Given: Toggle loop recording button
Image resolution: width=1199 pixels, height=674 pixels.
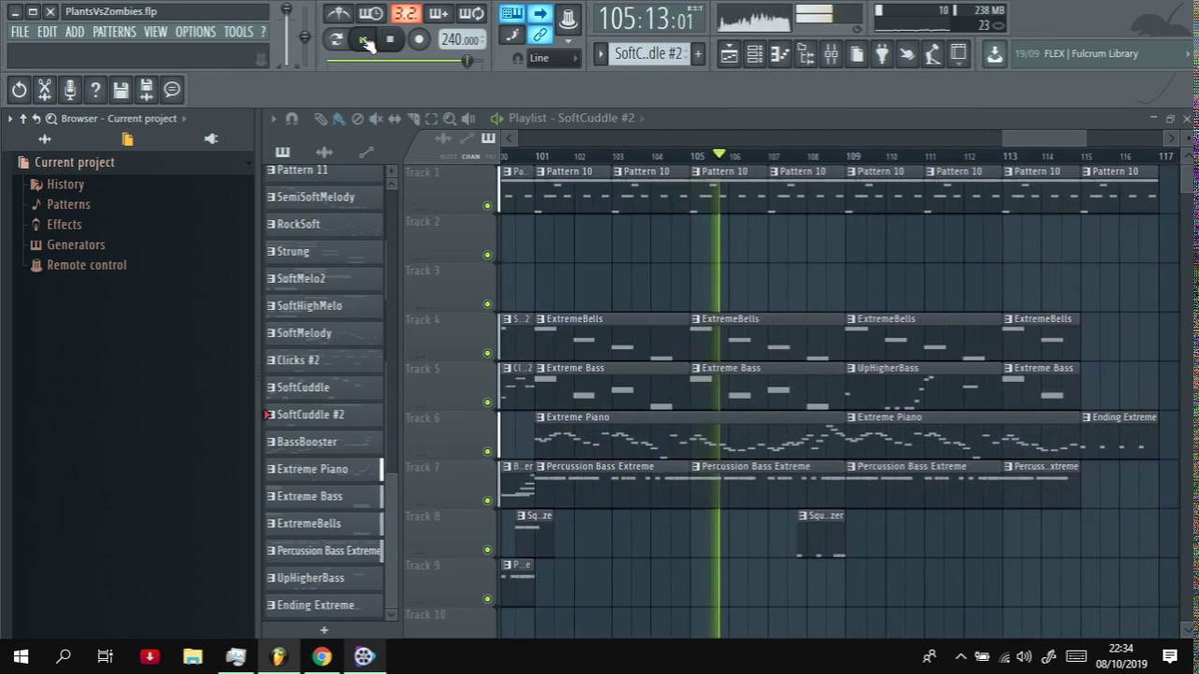Looking at the screenshot, I should 471,13.
